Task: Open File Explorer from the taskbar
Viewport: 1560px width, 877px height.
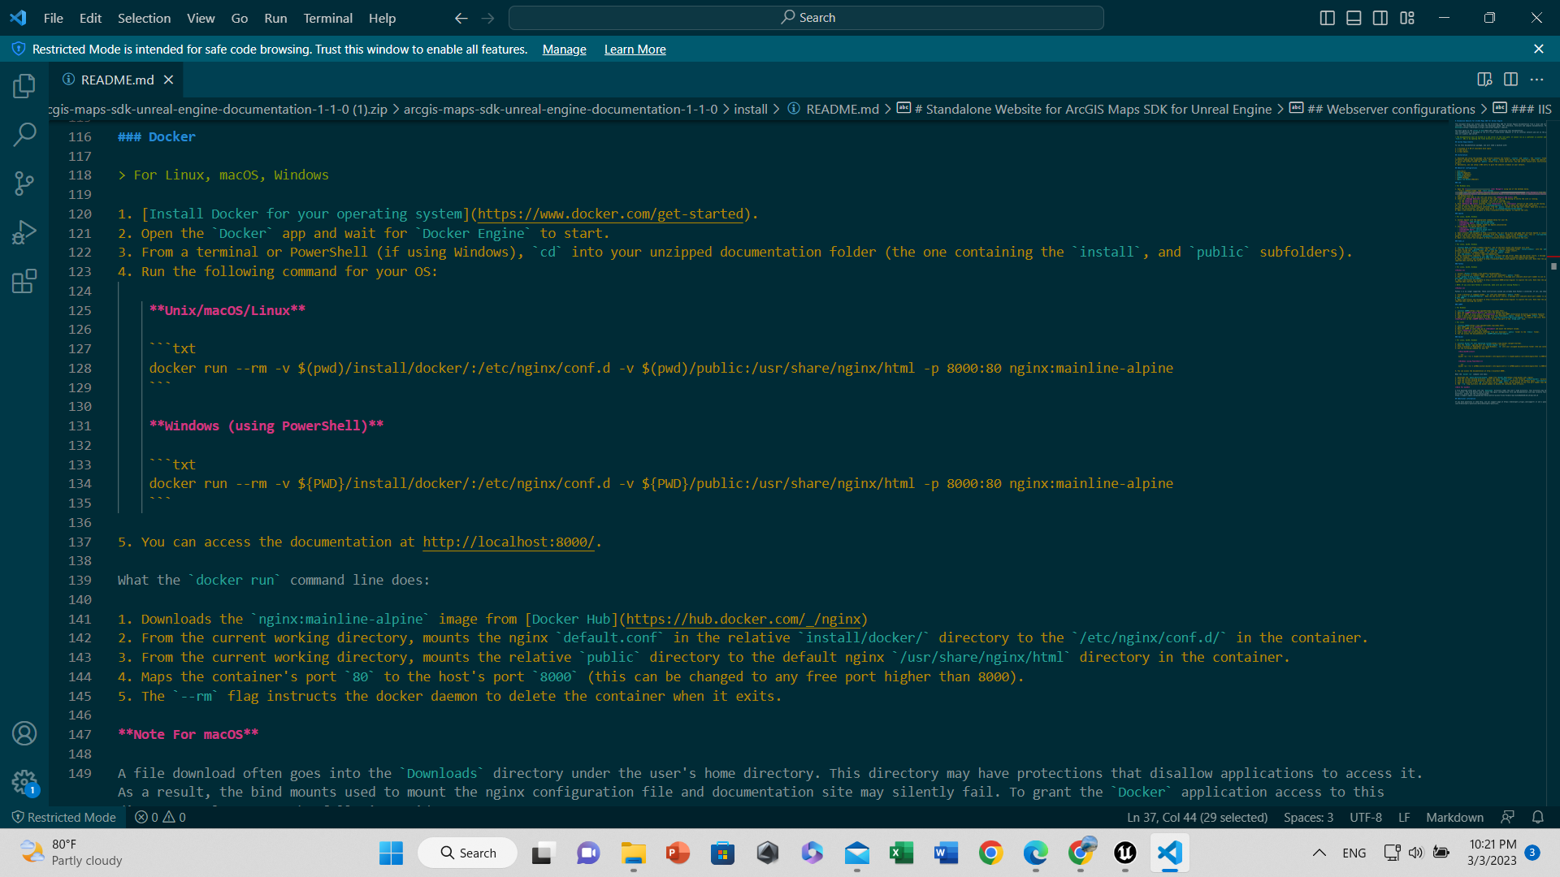Action: 633,853
